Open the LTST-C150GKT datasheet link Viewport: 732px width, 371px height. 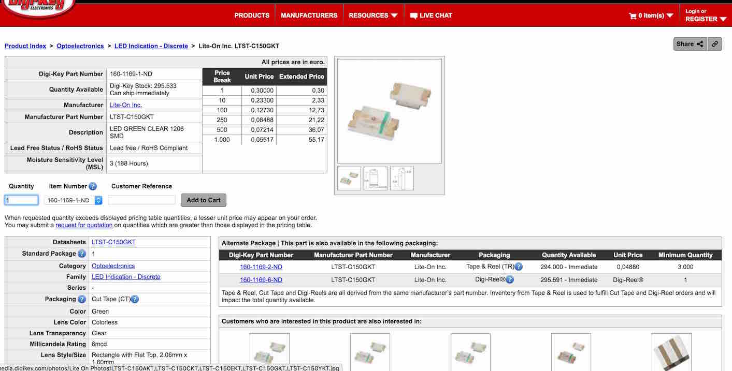113,242
